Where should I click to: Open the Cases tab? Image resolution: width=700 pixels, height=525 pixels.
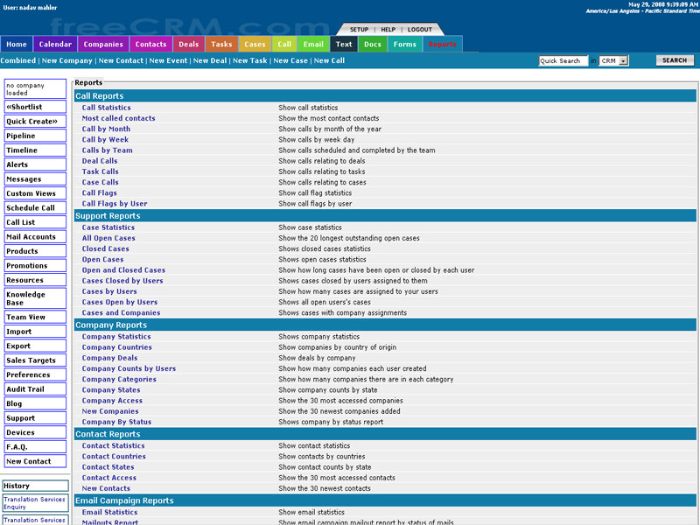[255, 45]
